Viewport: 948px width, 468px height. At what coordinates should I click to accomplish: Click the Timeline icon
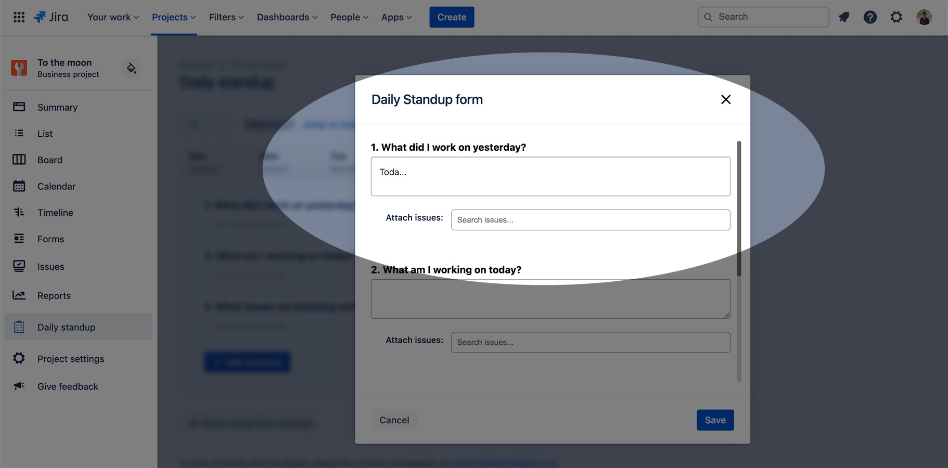coord(19,212)
